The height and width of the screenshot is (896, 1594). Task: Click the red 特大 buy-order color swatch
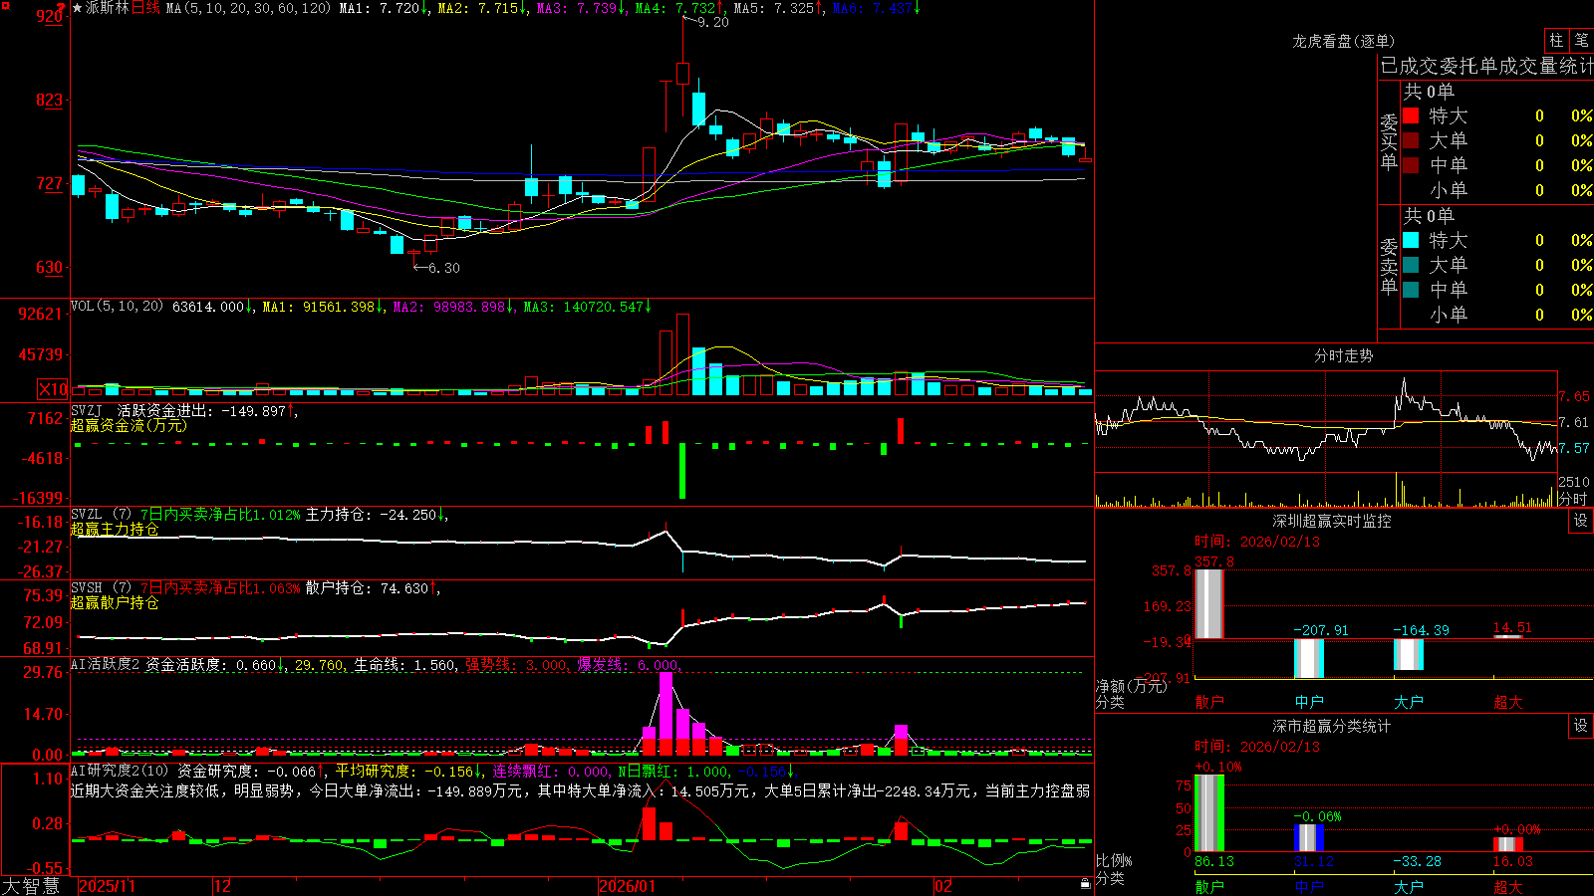tap(1411, 115)
